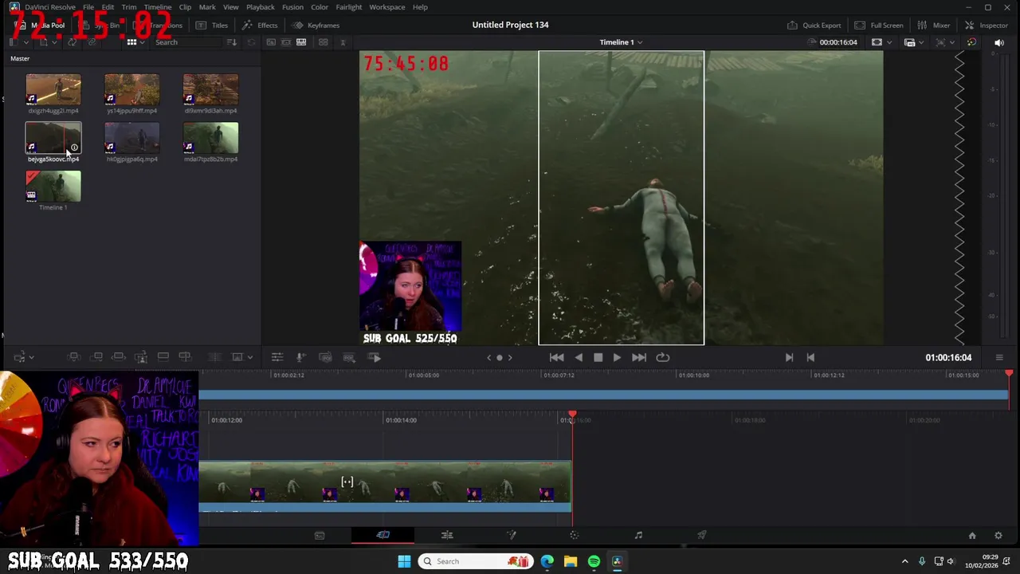The image size is (1020, 574).
Task: Open File Explorer from the taskbar
Action: pos(571,561)
